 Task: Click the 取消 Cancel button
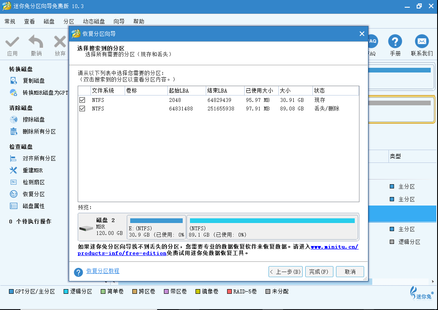350,272
